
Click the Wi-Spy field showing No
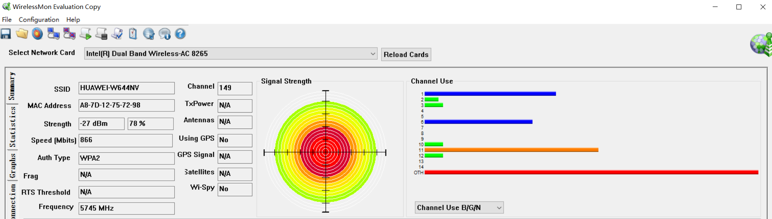point(235,189)
